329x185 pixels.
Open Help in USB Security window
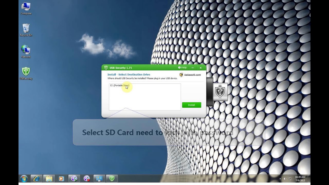182,68
